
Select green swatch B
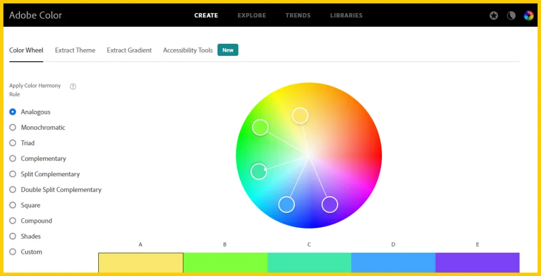(x=225, y=263)
